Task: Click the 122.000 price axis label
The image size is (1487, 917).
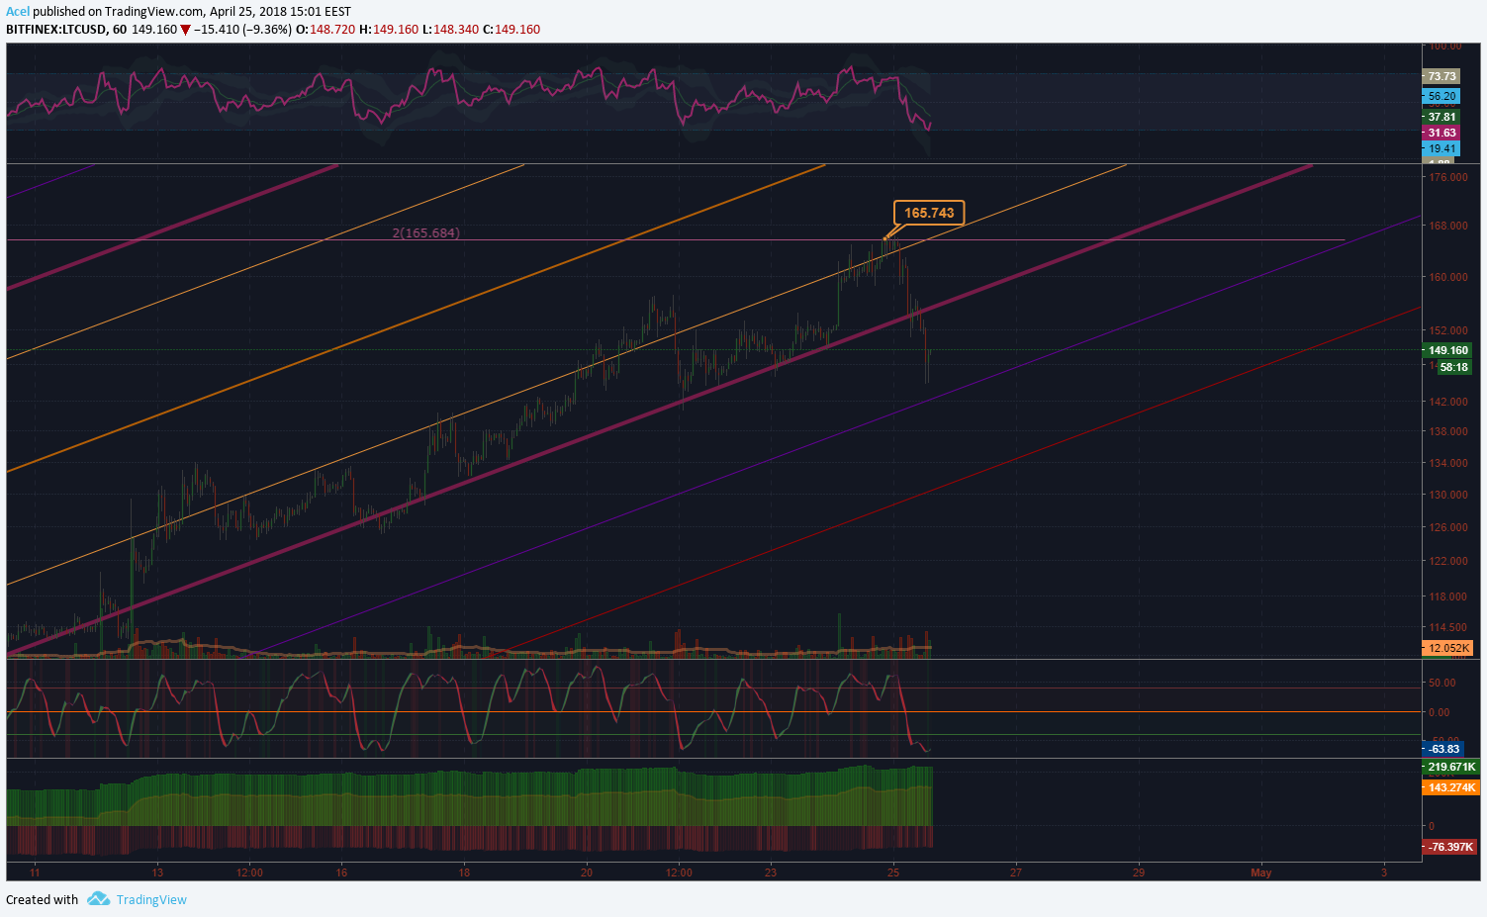Action: [x=1448, y=561]
